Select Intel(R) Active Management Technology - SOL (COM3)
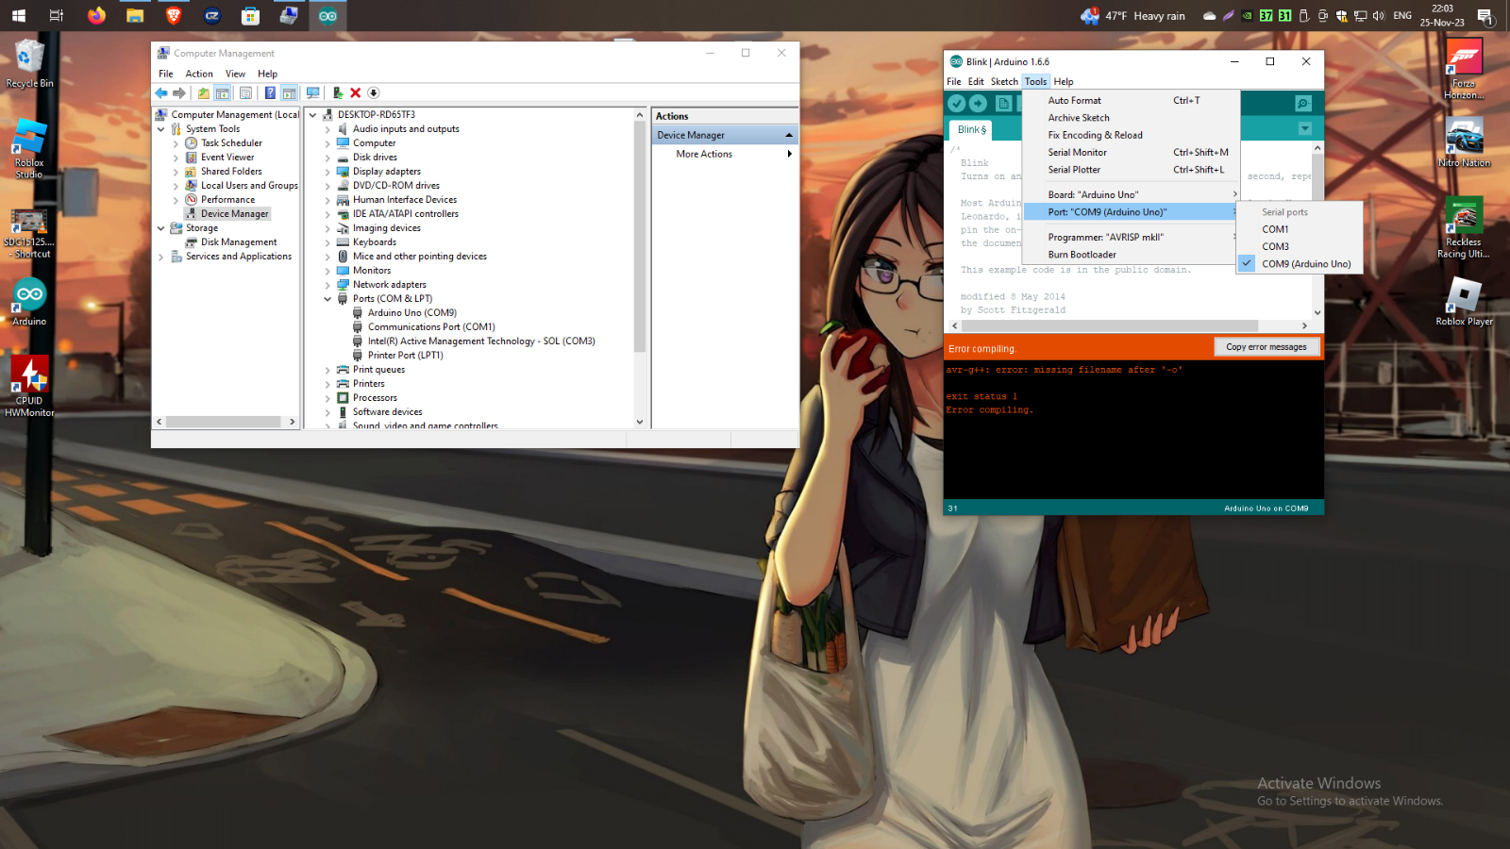This screenshot has height=849, width=1510. pyautogui.click(x=481, y=341)
